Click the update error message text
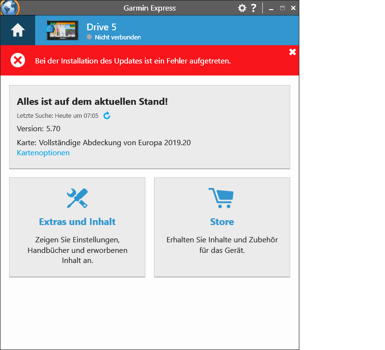Image resolution: width=385 pixels, height=350 pixels. (x=133, y=61)
